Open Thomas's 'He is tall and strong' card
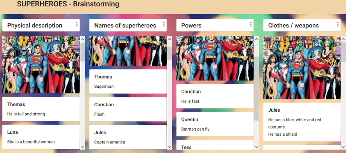Viewport: 346px width, 155px height. click(x=41, y=109)
